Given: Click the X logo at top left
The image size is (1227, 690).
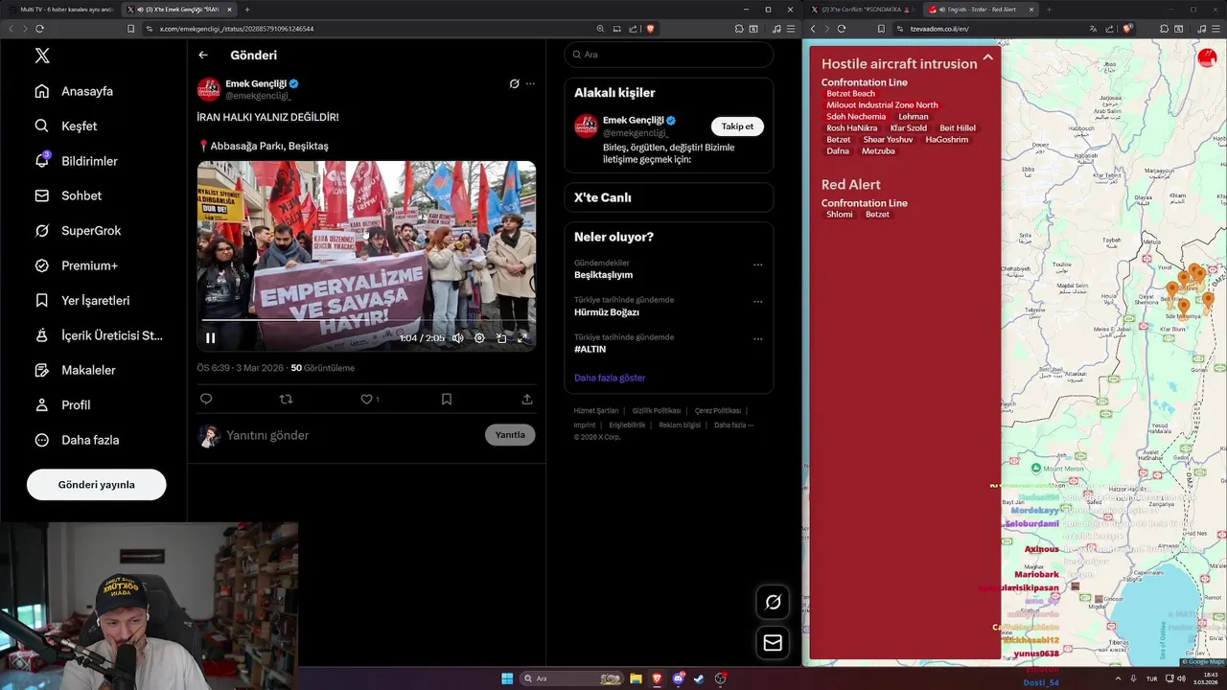Looking at the screenshot, I should pyautogui.click(x=42, y=56).
